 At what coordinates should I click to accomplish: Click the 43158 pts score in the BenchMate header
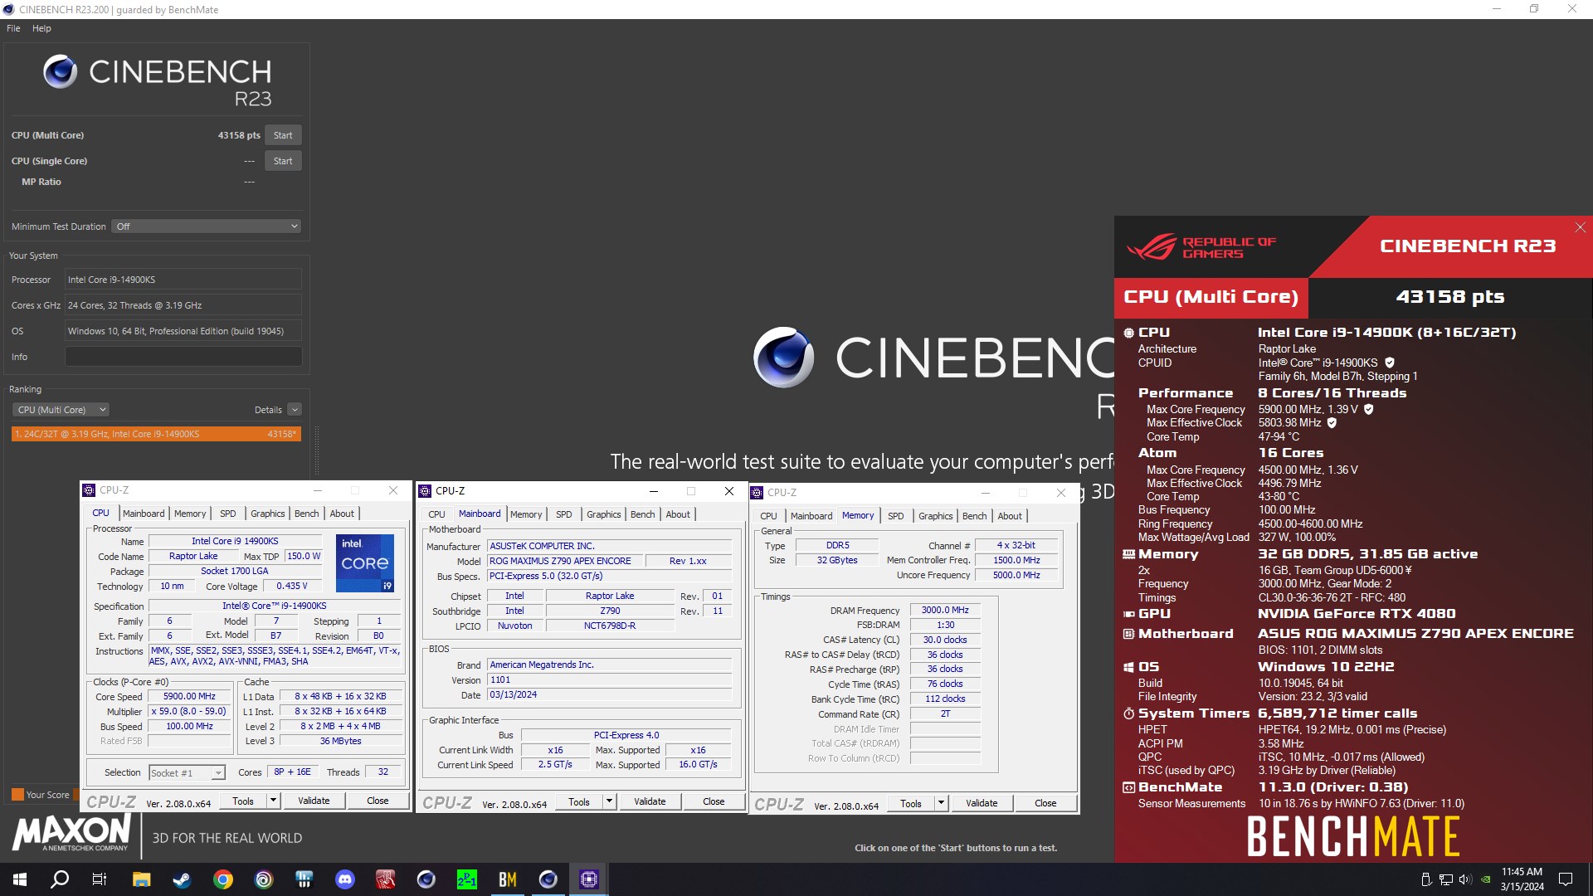click(1449, 297)
